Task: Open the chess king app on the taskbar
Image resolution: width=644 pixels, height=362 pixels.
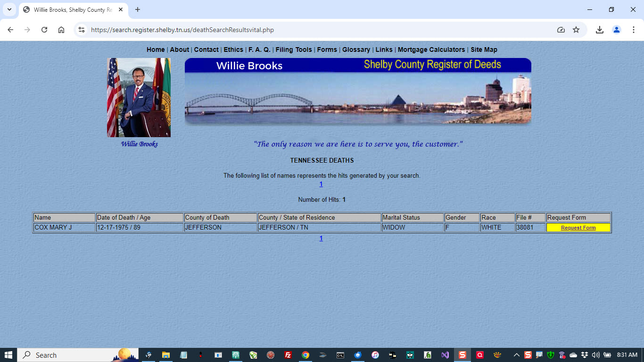Action: point(410,355)
